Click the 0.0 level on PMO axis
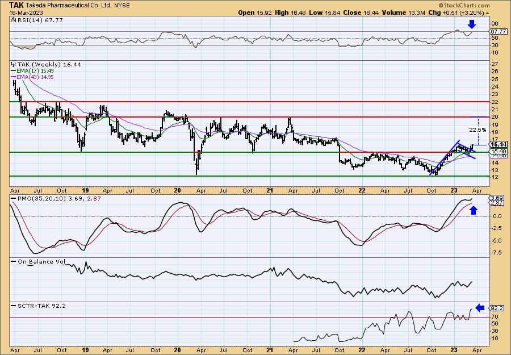The height and width of the screenshot is (355, 511). pyautogui.click(x=497, y=216)
